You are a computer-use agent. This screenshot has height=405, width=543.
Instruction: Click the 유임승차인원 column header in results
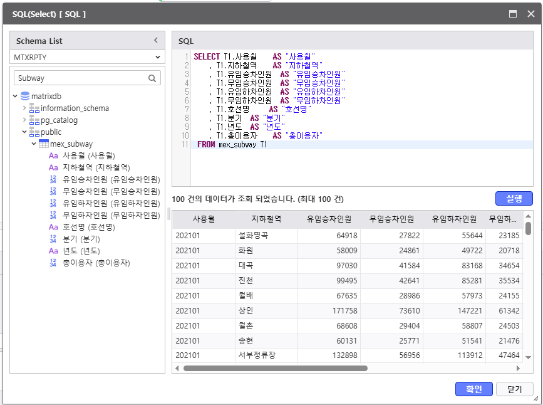point(329,219)
